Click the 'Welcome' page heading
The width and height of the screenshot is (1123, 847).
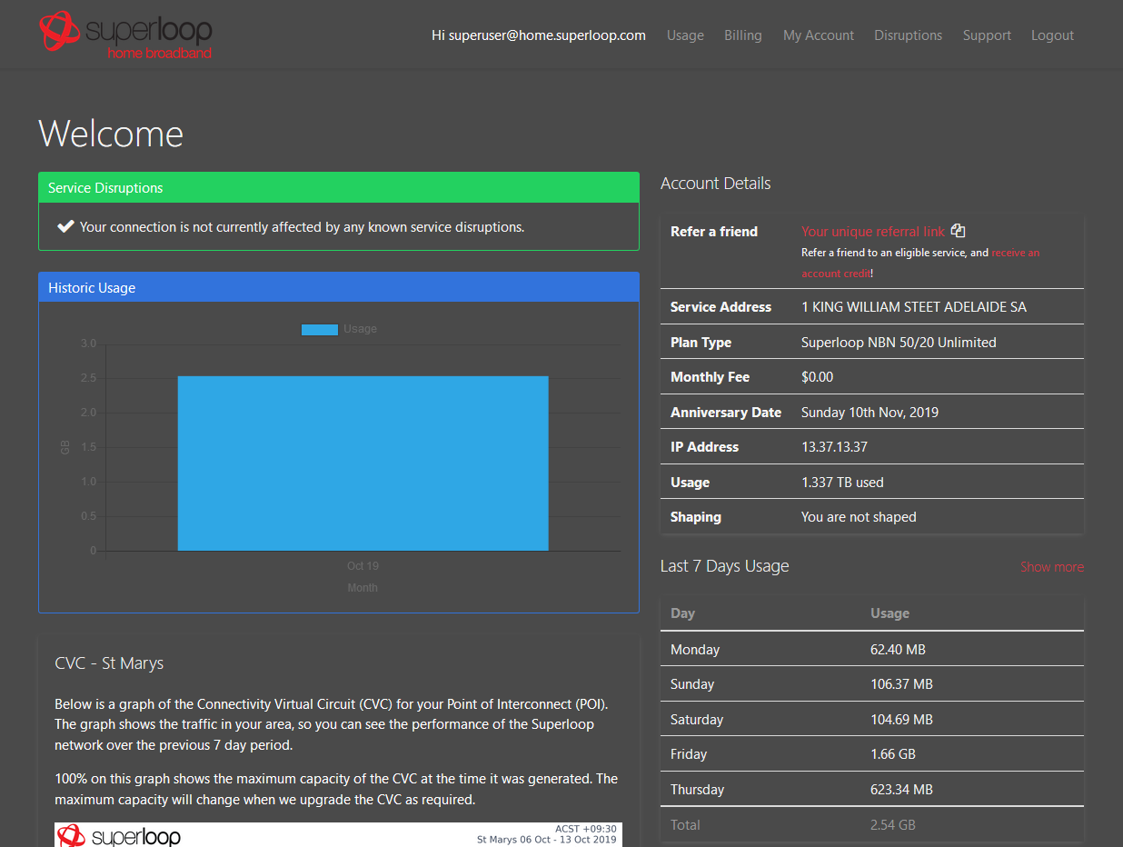click(x=111, y=134)
